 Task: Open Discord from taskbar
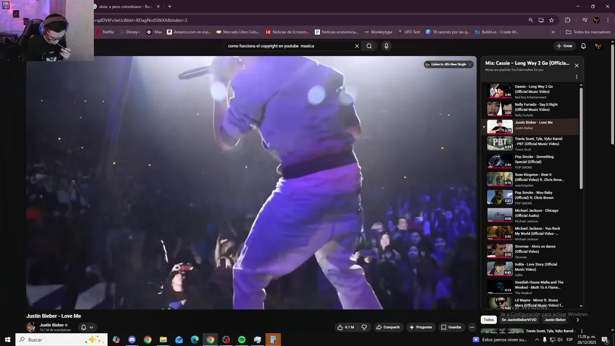[x=132, y=340]
